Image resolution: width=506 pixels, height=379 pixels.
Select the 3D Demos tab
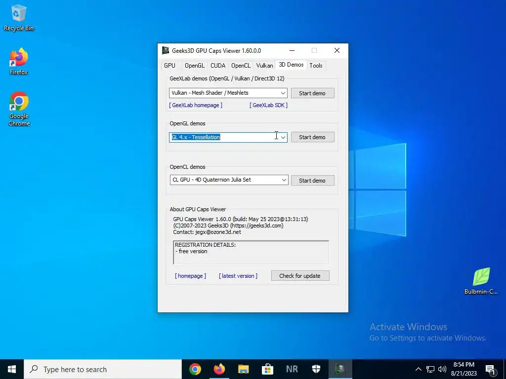(291, 65)
